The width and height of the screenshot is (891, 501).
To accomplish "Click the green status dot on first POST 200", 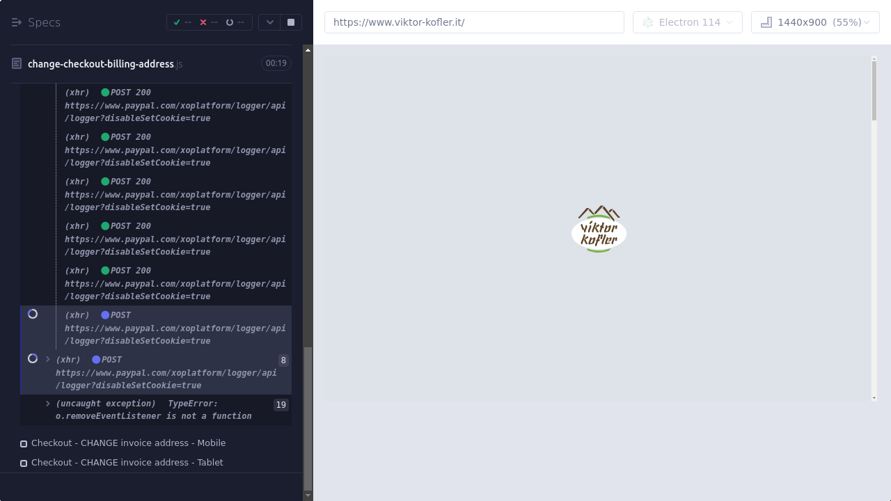I will tap(105, 93).
